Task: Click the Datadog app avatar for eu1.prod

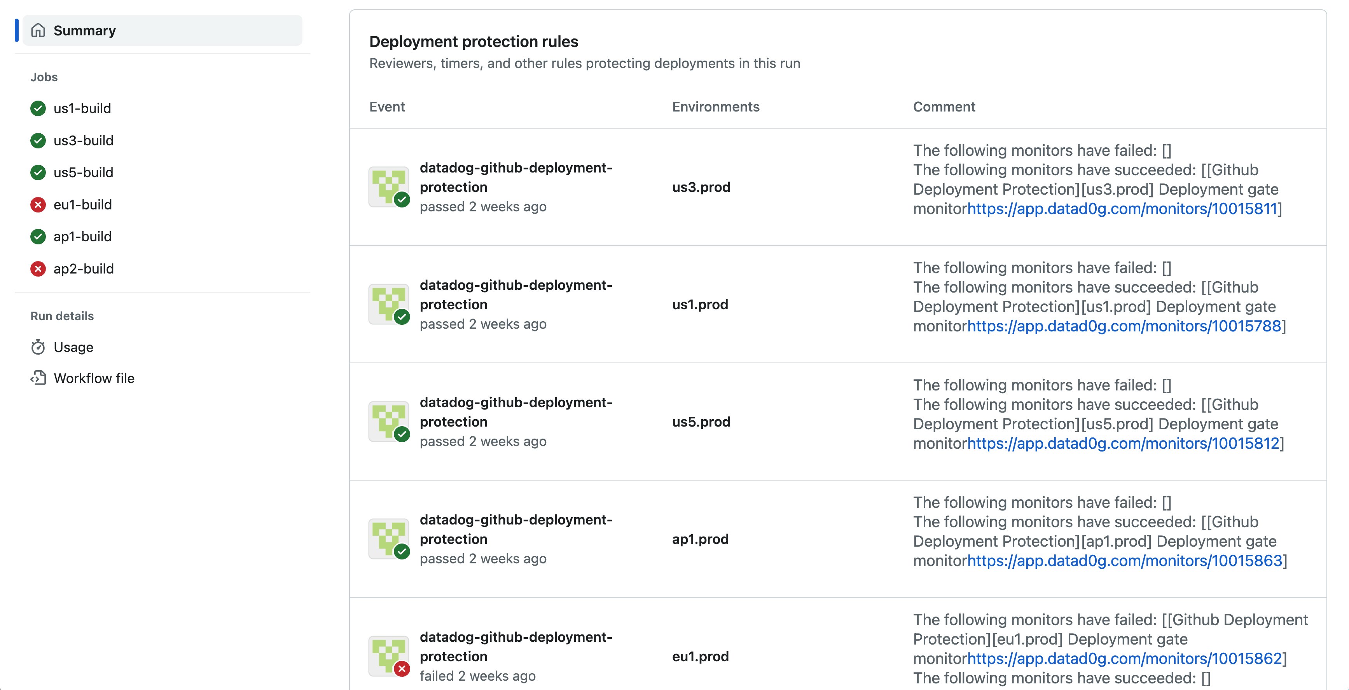Action: click(389, 656)
